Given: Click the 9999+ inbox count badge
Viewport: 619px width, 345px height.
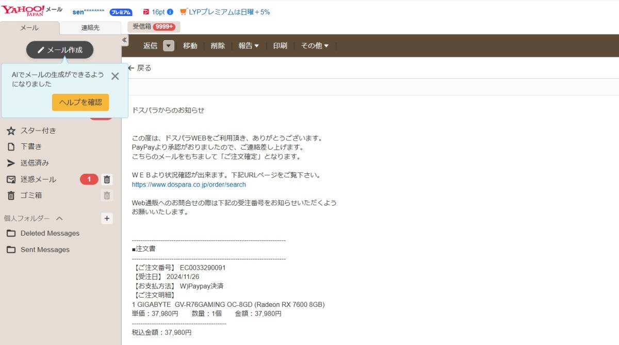Looking at the screenshot, I should tap(164, 27).
